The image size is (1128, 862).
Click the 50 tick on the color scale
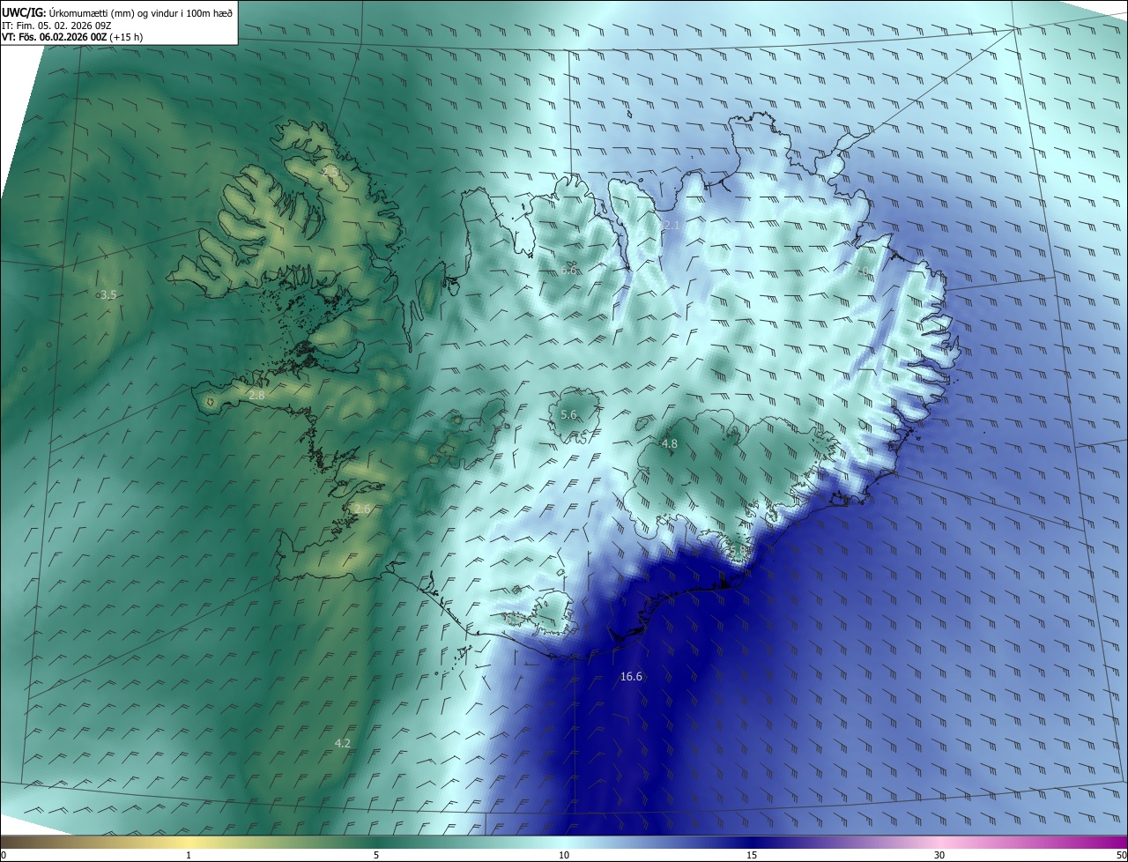[1121, 855]
